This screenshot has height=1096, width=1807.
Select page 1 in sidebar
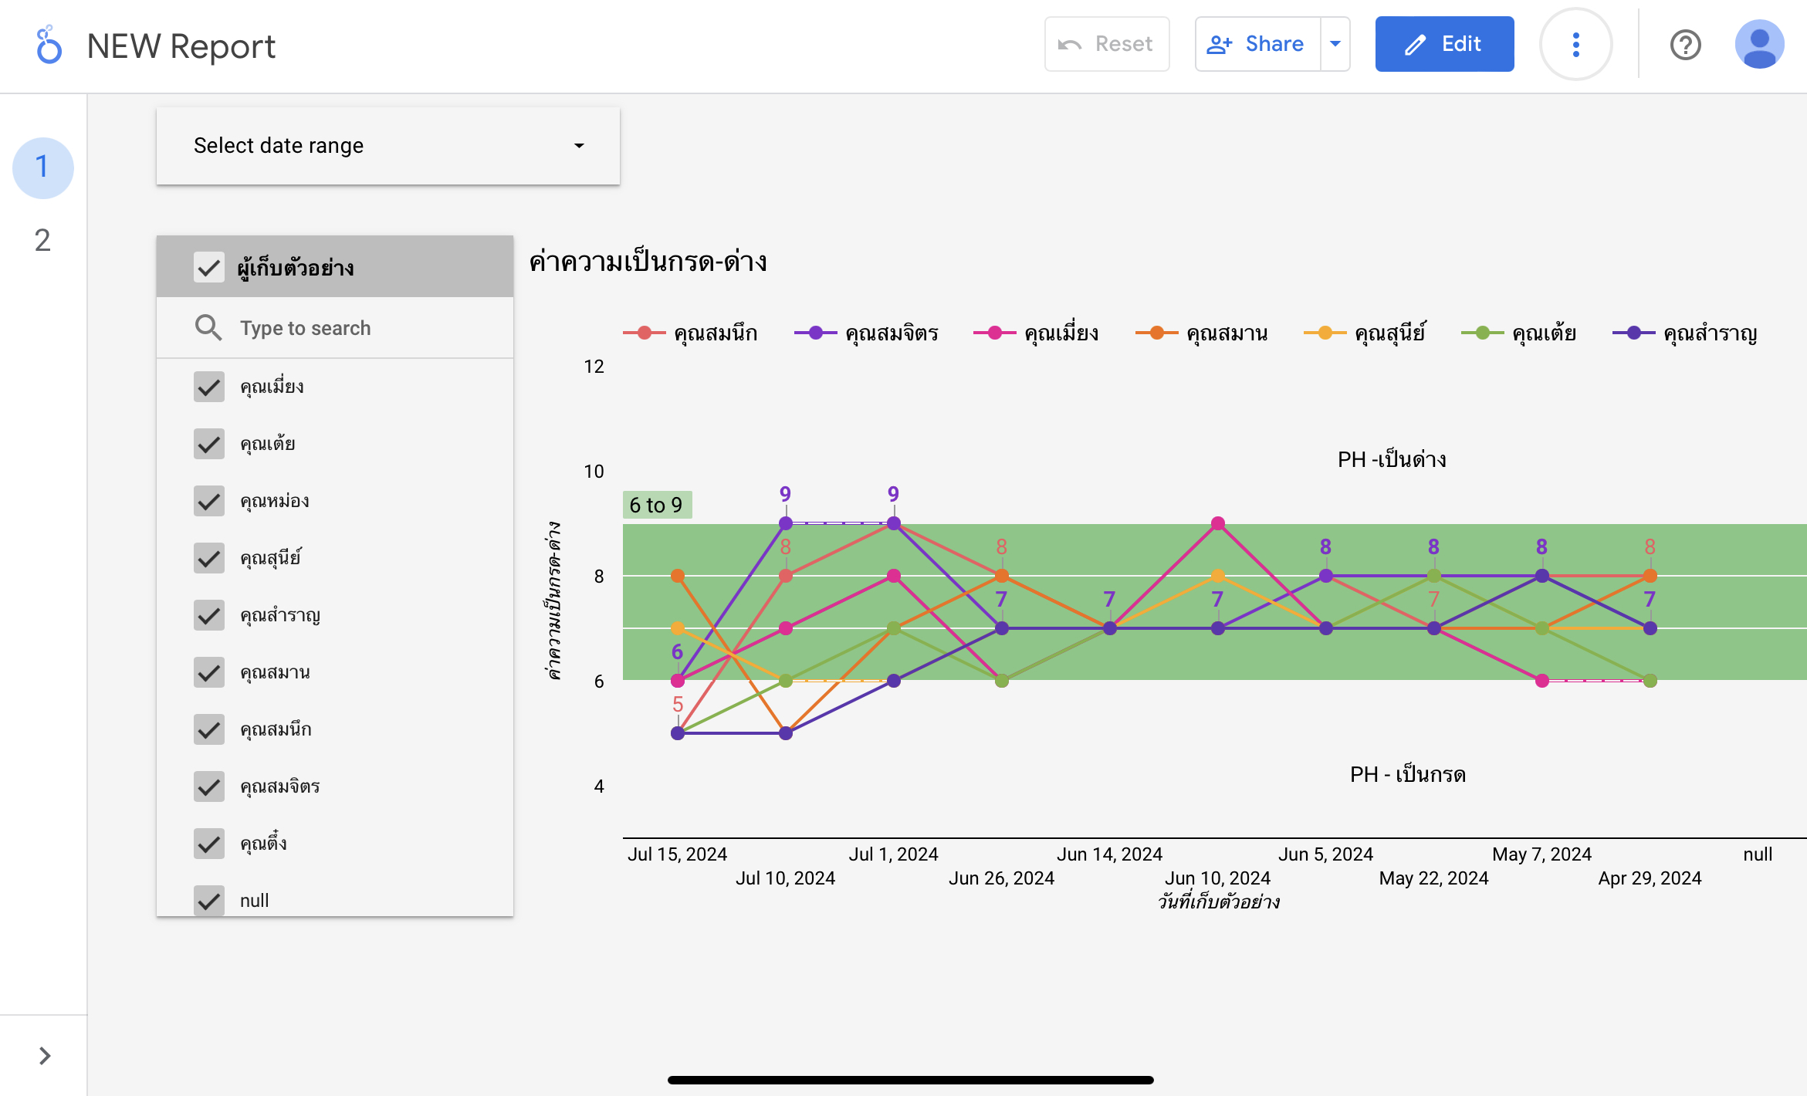[42, 167]
